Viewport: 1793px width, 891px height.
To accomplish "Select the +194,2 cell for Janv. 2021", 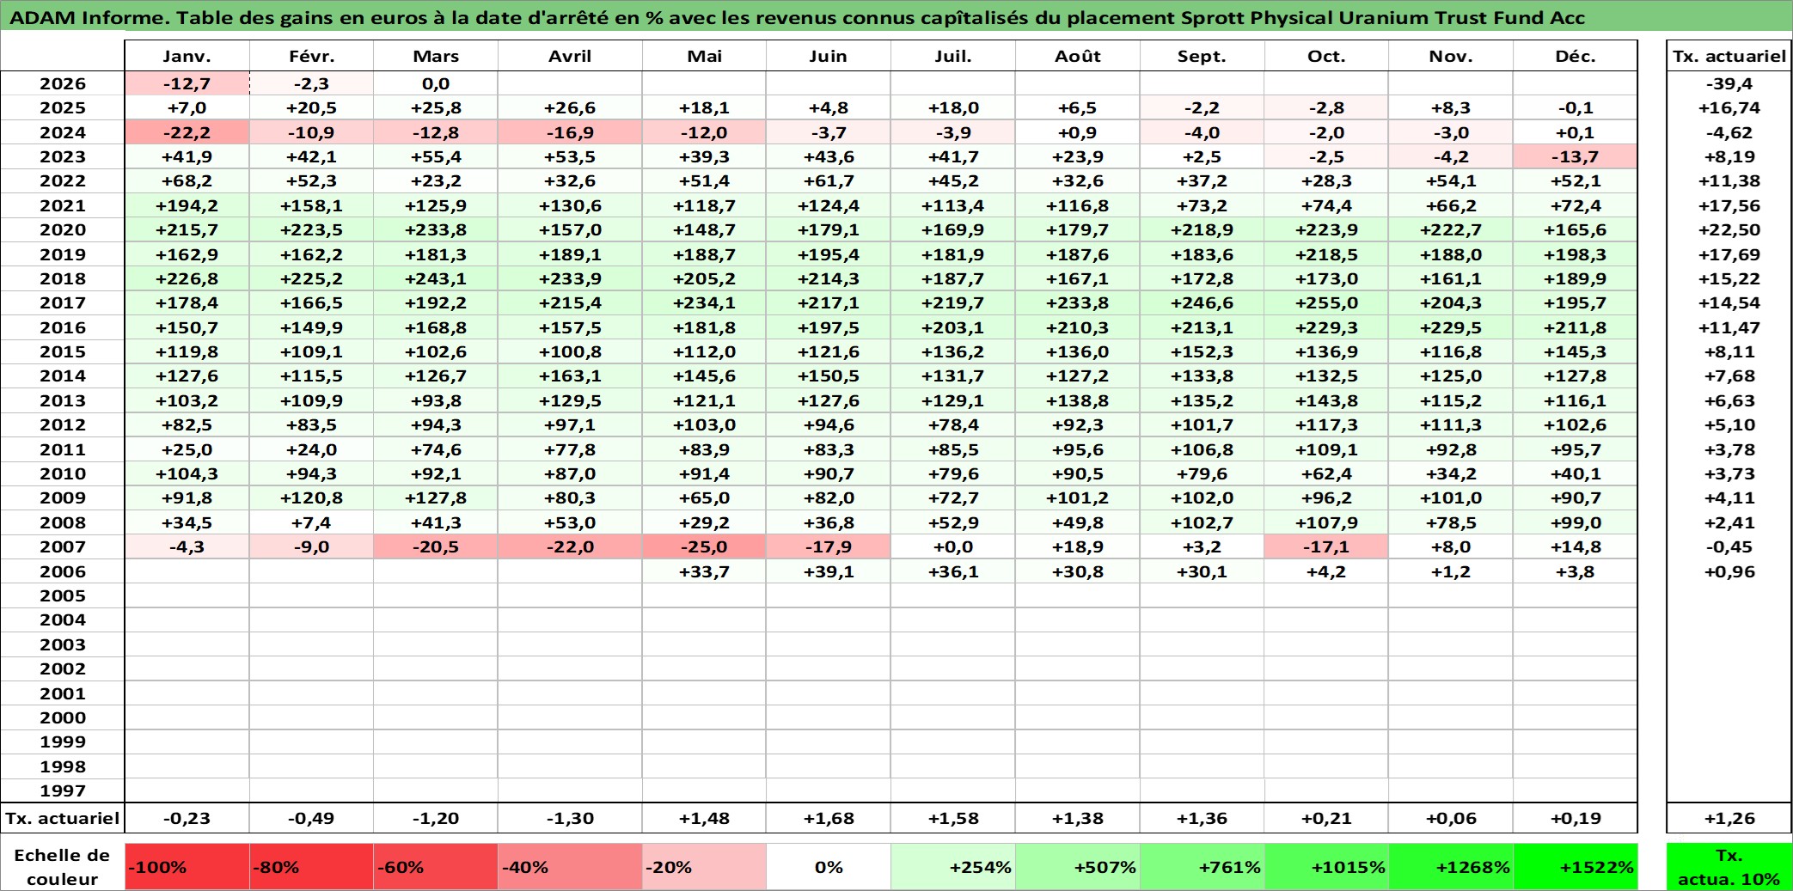I will pyautogui.click(x=187, y=205).
